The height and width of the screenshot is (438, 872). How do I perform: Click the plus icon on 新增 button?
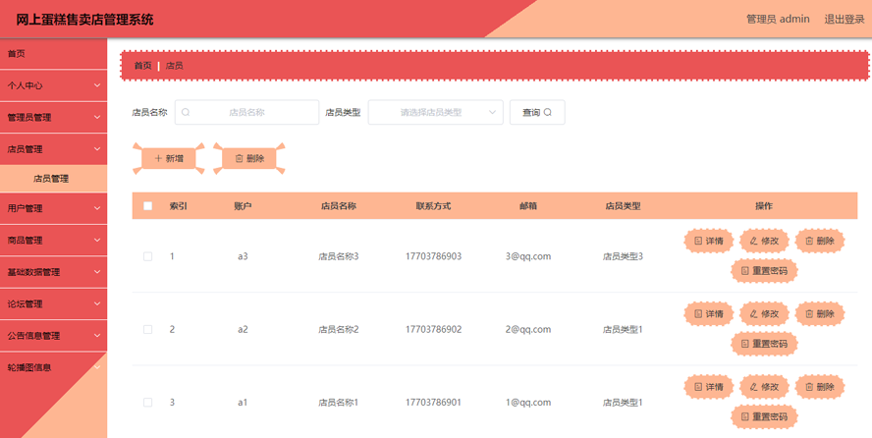(x=158, y=158)
